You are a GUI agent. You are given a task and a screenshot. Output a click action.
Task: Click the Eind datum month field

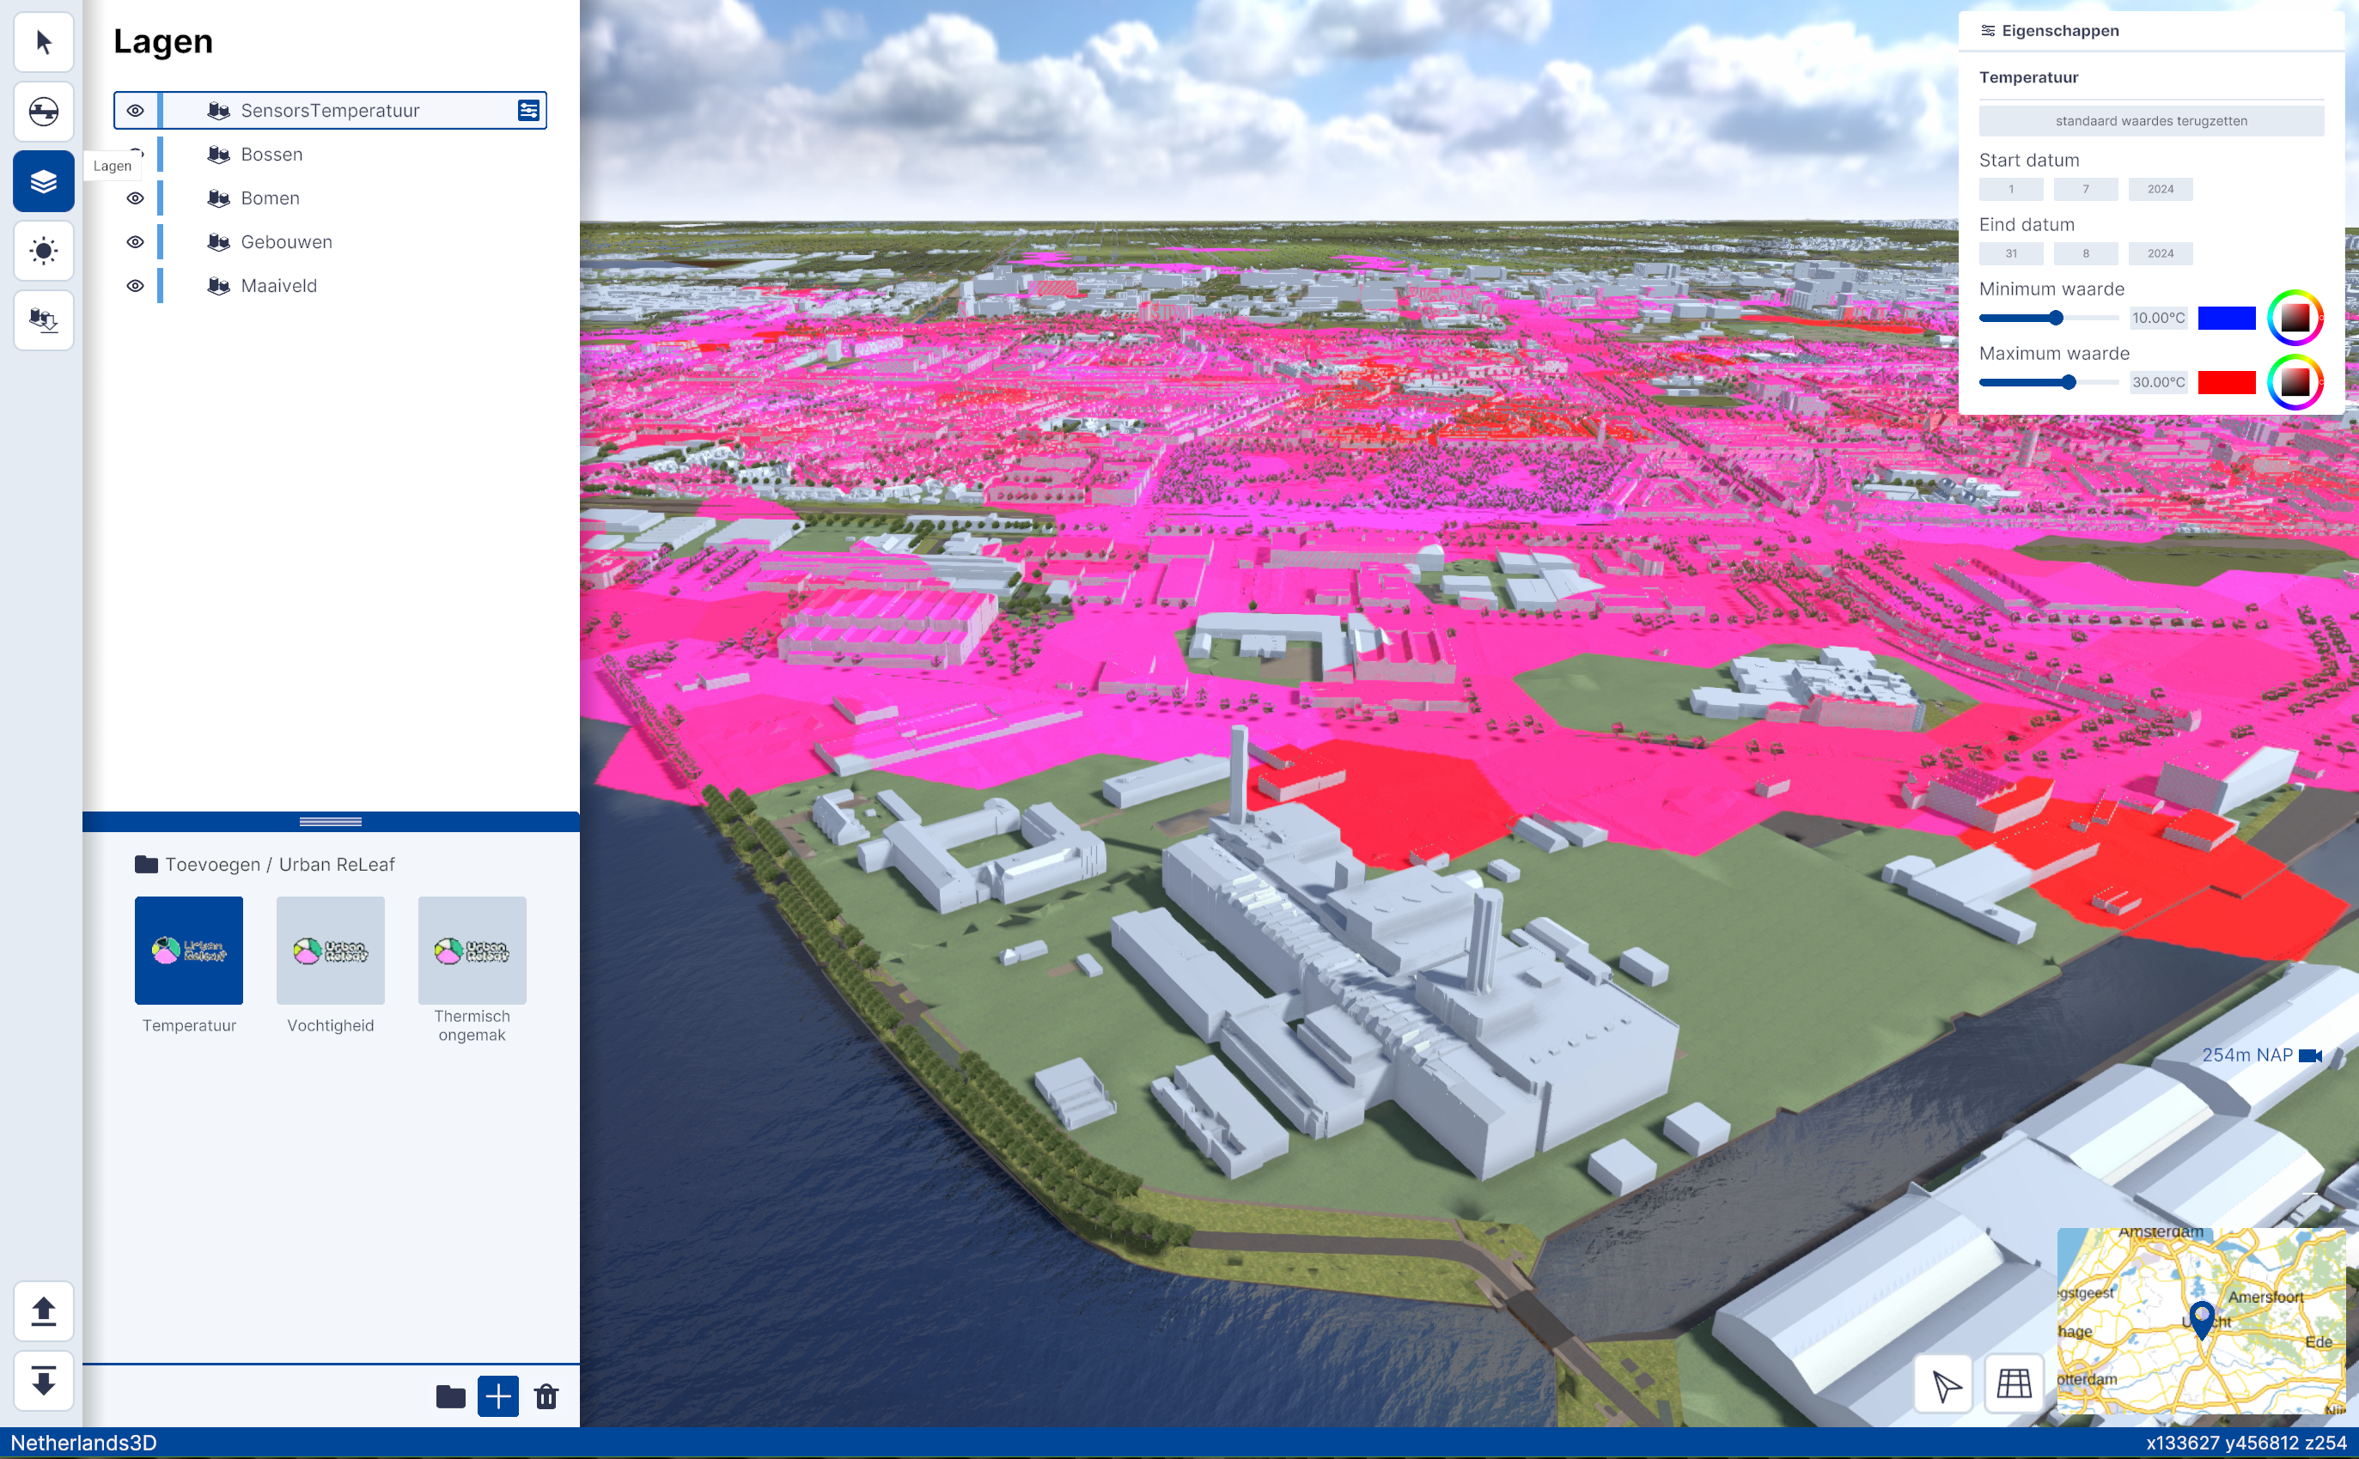(2086, 254)
